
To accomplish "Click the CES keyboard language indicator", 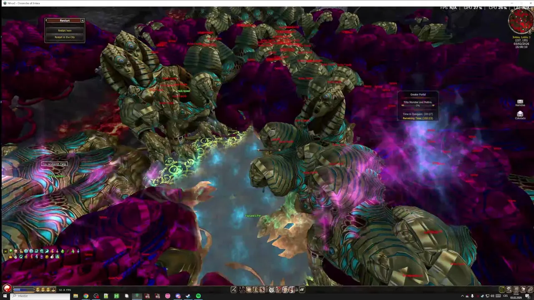I will pyautogui.click(x=506, y=296).
